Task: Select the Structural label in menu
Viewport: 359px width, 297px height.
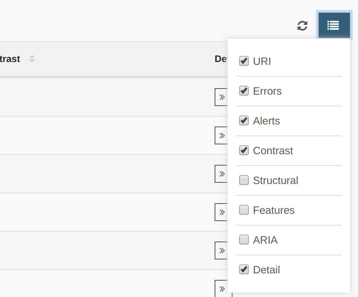Action: (x=275, y=180)
